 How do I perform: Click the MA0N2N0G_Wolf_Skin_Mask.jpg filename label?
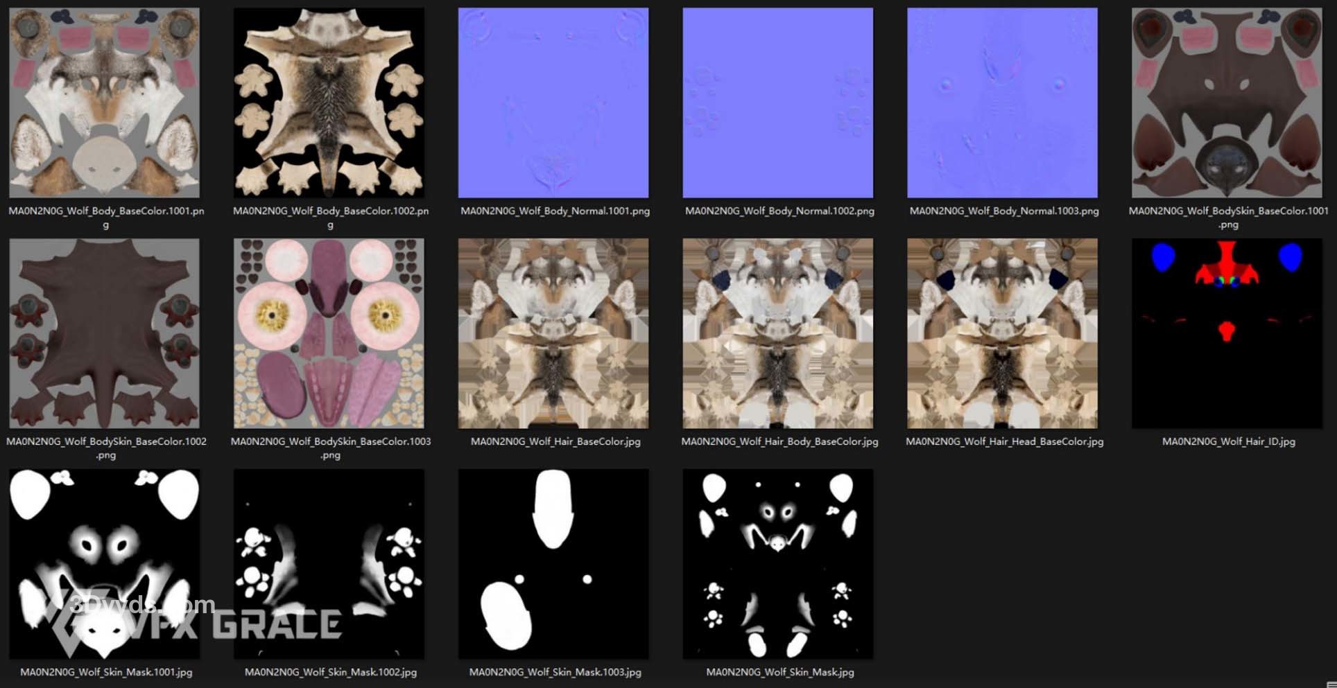click(x=779, y=672)
